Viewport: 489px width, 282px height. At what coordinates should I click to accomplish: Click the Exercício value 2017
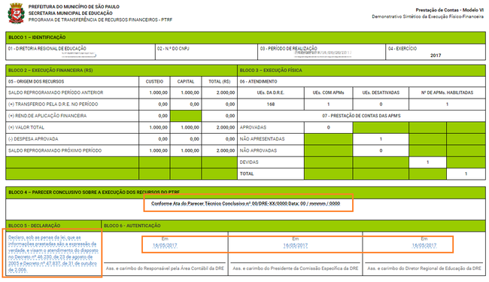pos(436,56)
